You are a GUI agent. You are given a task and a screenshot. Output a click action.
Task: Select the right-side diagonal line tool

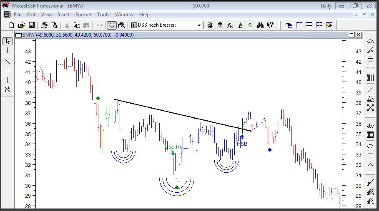coord(370,89)
